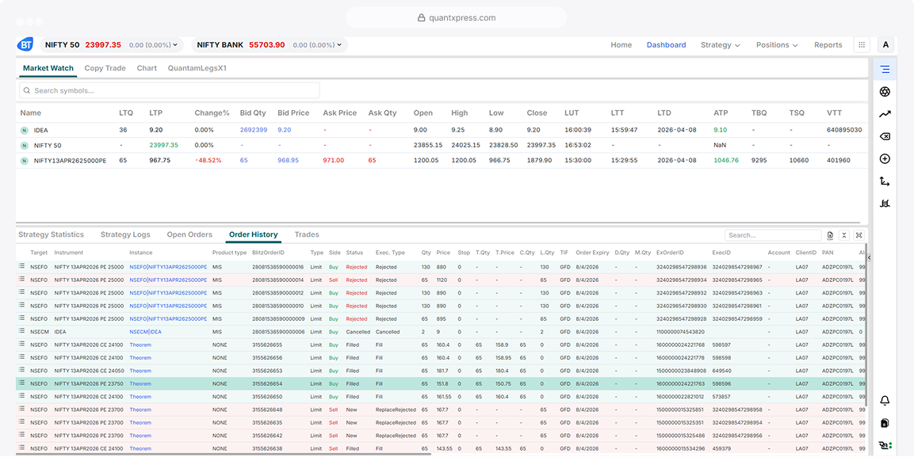Viewport: 914px width, 457px height.
Task: Open the Chart tab
Action: 147,68
